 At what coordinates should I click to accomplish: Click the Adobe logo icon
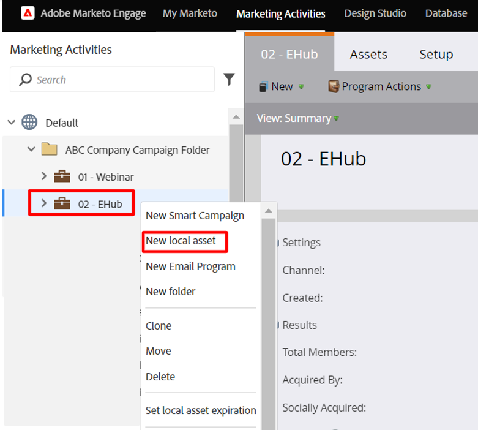click(x=28, y=13)
